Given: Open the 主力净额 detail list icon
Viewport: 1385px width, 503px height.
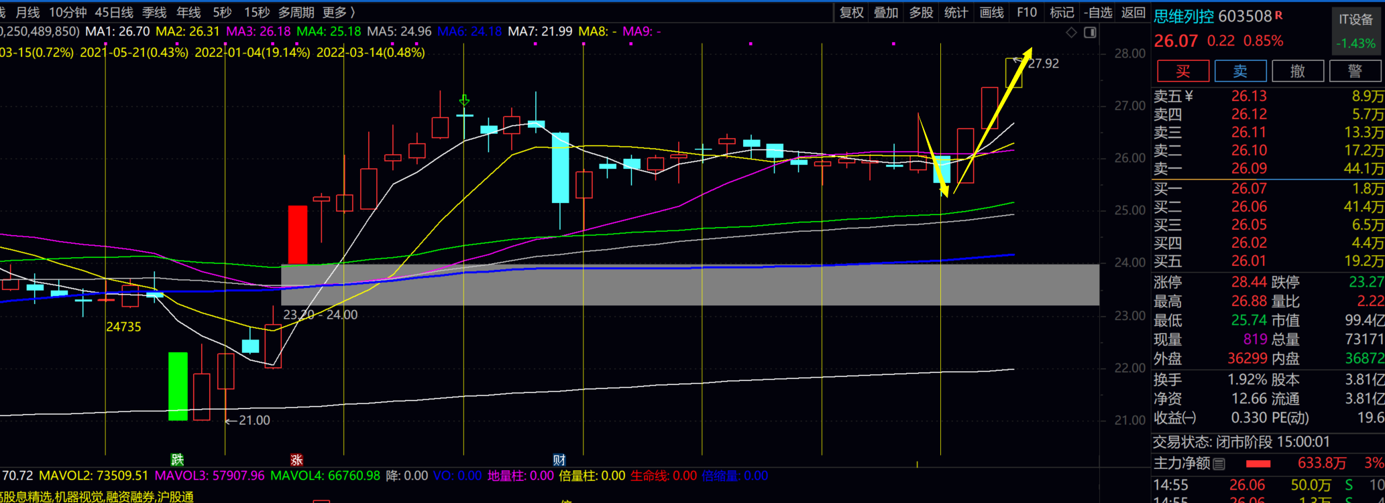Looking at the screenshot, I should coord(1219,463).
